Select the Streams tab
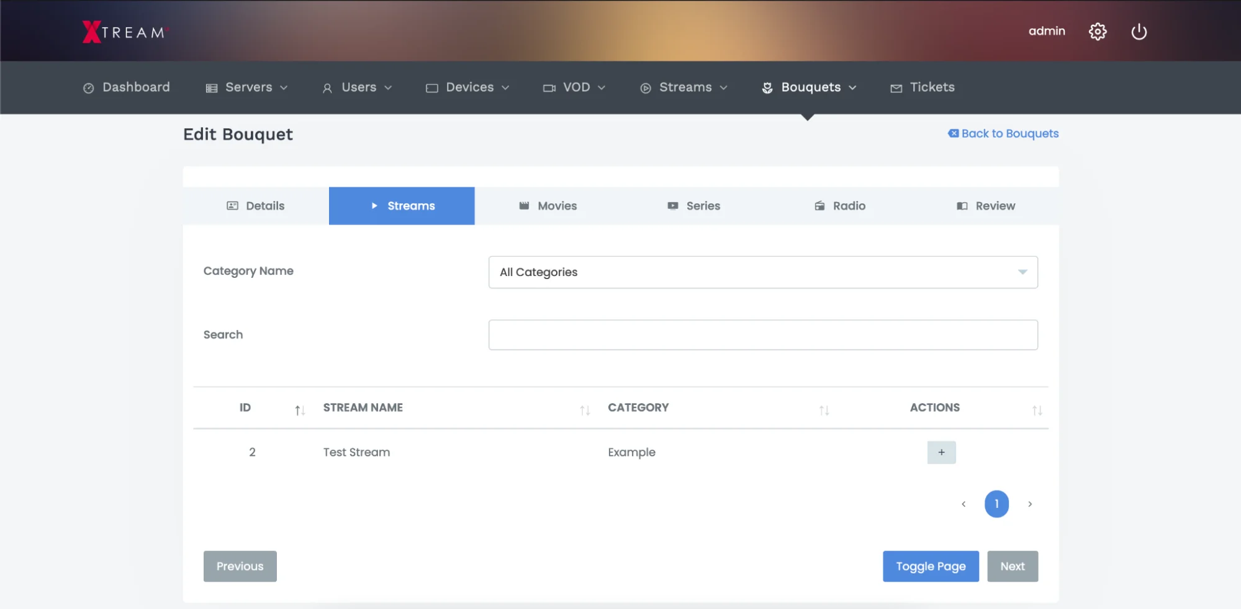The height and width of the screenshot is (609, 1241). (402, 206)
